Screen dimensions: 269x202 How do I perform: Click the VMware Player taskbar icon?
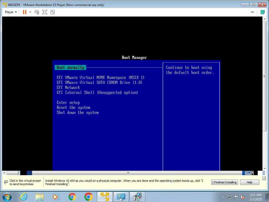tap(105, 197)
